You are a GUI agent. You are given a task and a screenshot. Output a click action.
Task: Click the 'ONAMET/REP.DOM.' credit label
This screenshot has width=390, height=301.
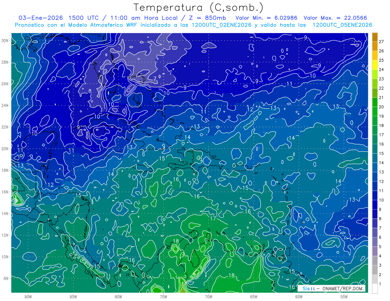click(x=343, y=288)
